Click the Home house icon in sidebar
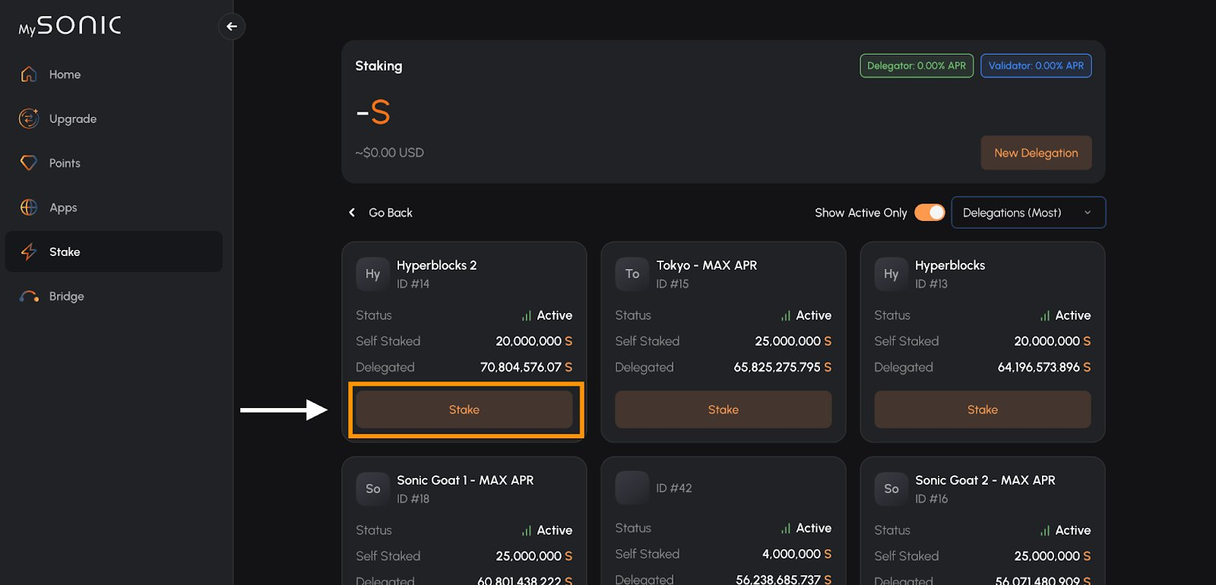Image resolution: width=1216 pixels, height=585 pixels. (x=29, y=74)
